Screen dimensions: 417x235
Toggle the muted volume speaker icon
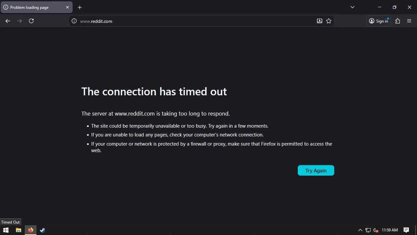click(376, 230)
